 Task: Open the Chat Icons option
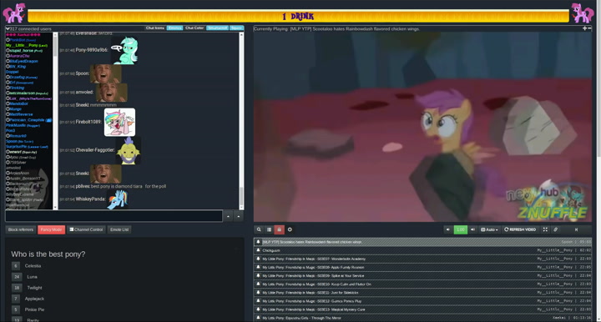point(155,28)
